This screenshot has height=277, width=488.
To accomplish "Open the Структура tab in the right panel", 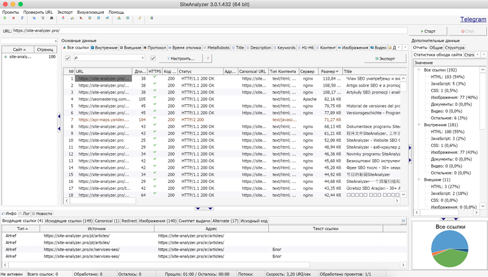I will click(x=454, y=48).
